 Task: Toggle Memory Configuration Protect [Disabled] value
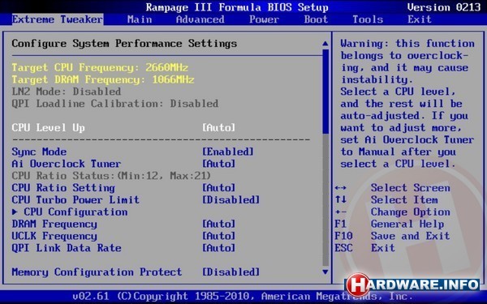231,272
